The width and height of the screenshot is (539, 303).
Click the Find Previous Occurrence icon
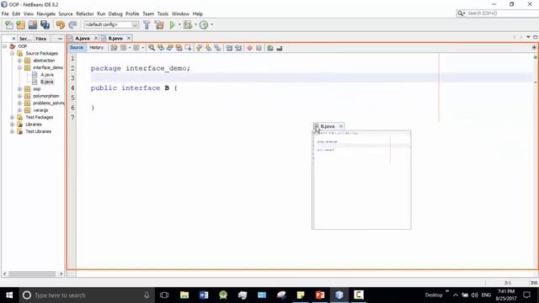(x=161, y=48)
